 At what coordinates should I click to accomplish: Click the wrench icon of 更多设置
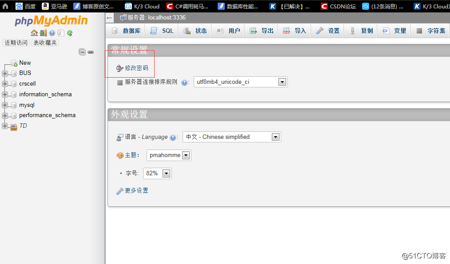click(x=119, y=191)
